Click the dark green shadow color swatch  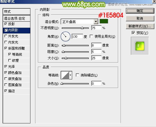[104, 21]
